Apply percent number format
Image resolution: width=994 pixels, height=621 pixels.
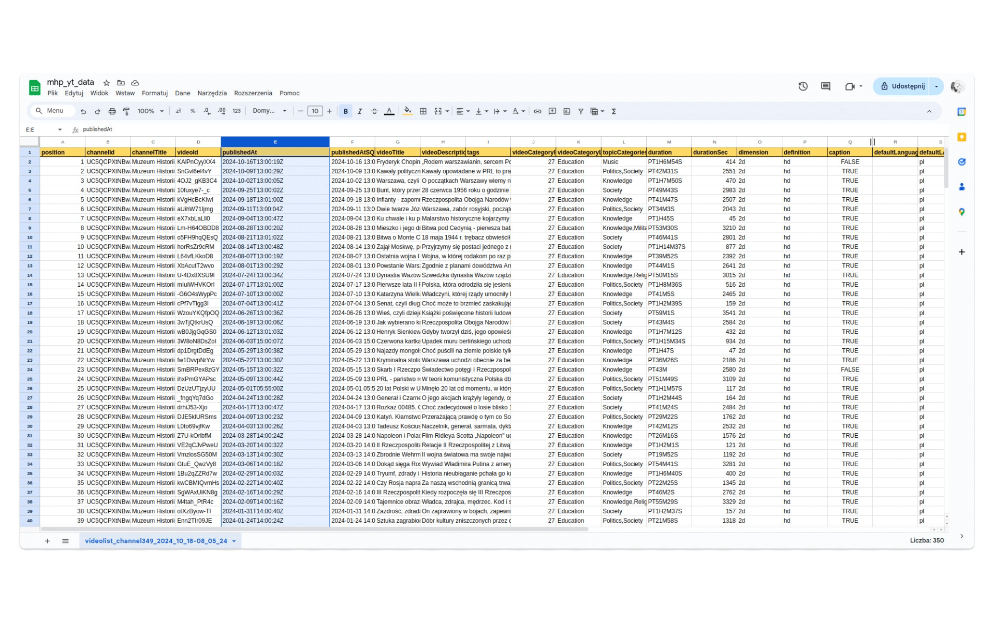point(193,111)
